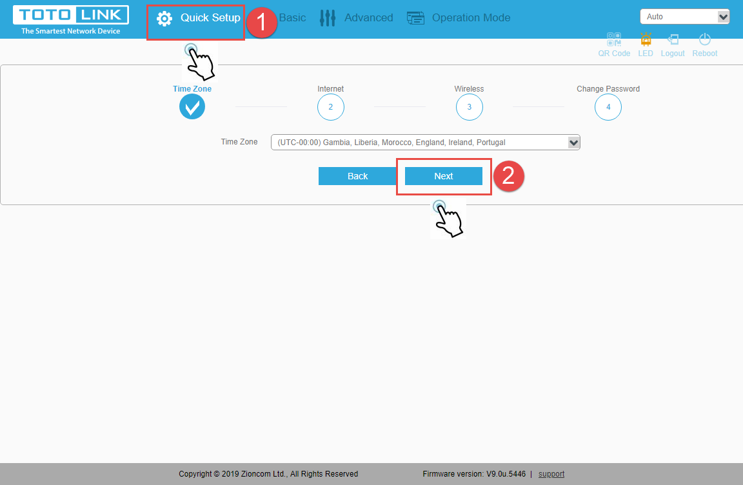Open the Auto language dropdown

click(x=684, y=17)
